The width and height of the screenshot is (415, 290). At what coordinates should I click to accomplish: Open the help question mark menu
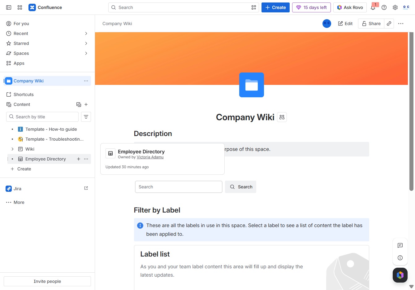coord(384,7)
